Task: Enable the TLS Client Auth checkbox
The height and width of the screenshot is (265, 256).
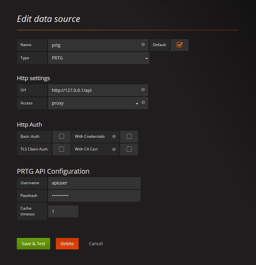Action: click(x=61, y=149)
